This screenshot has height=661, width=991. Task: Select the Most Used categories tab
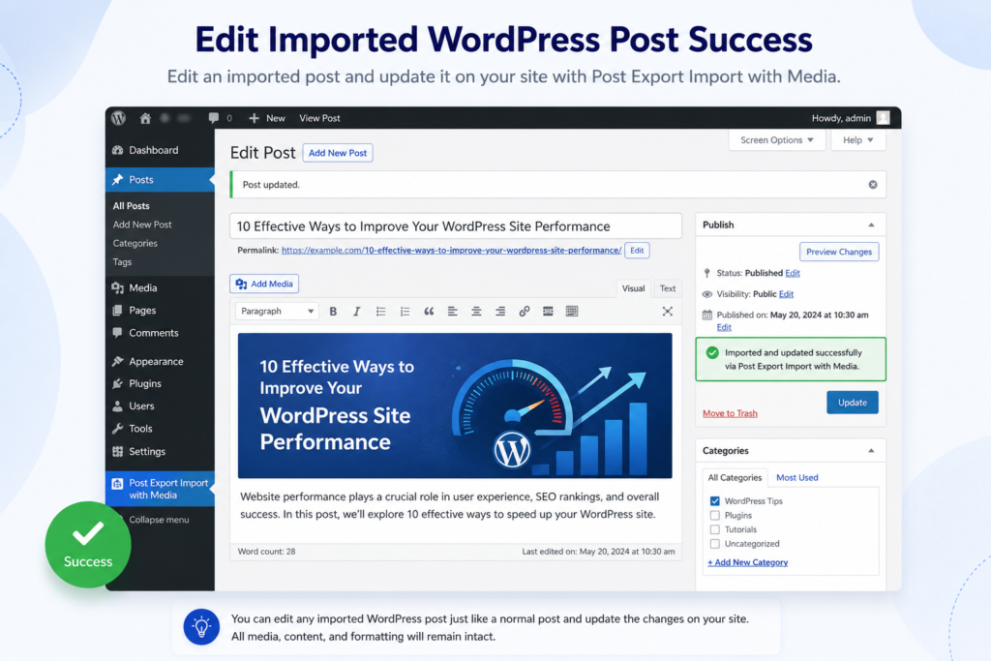797,478
